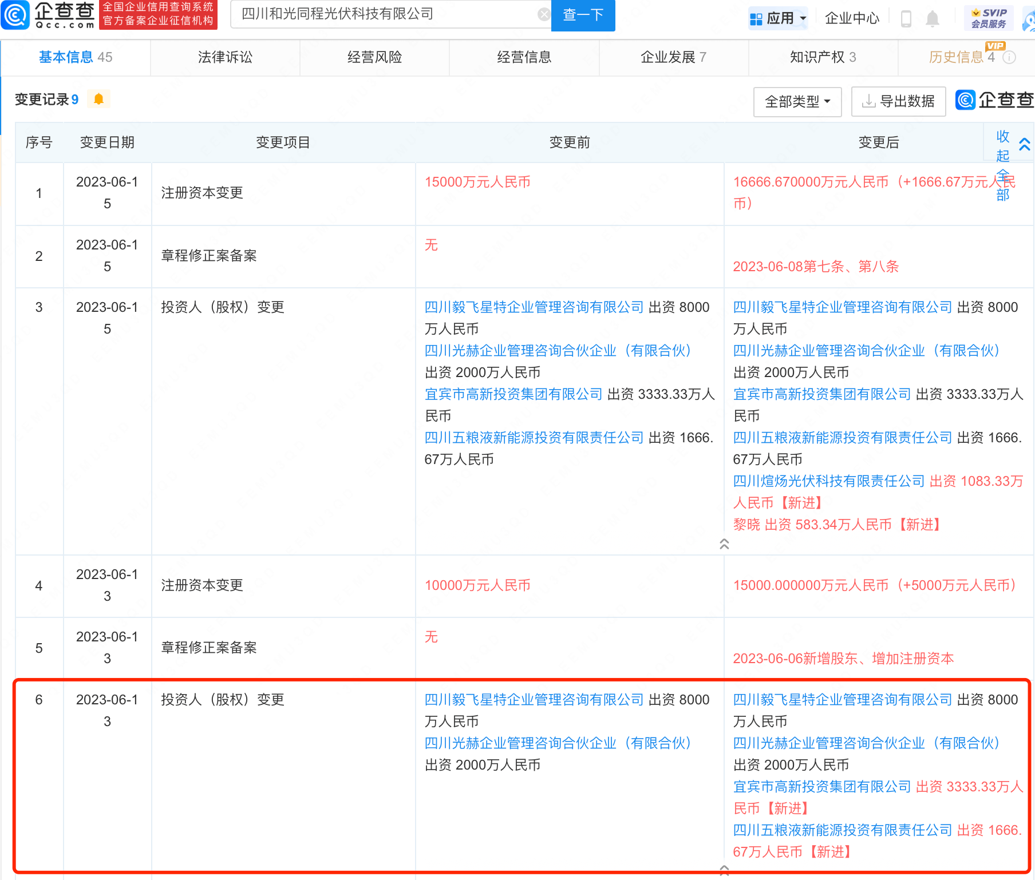The height and width of the screenshot is (880, 1035).
Task: Open 黎晓 investor link
Action: point(746,525)
